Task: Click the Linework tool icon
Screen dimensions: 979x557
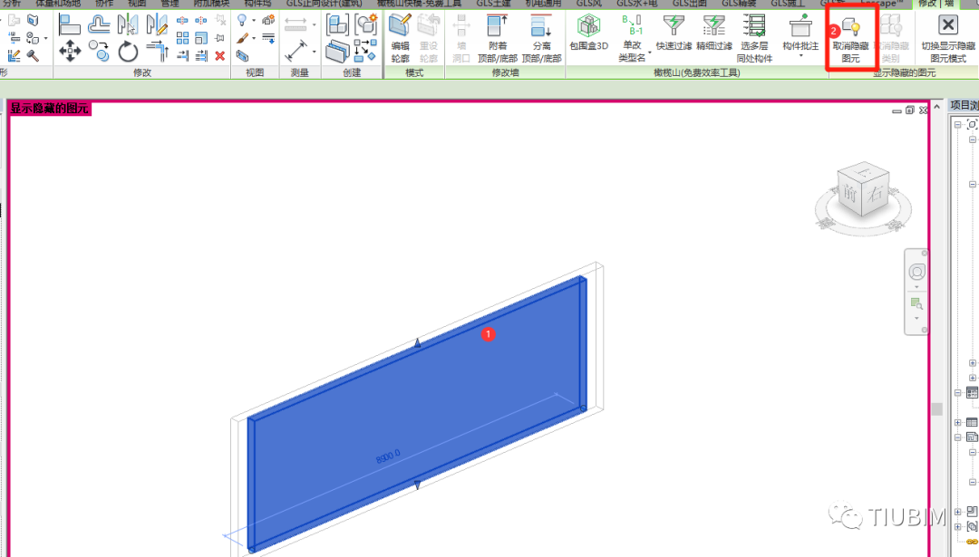Action: pos(268,38)
